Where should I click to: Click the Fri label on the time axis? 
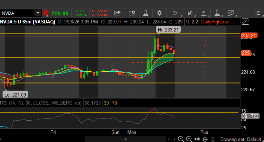point(53,132)
